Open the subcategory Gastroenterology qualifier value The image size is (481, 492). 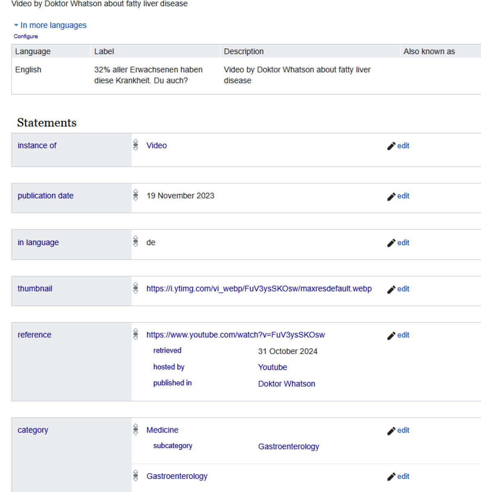tap(288, 447)
